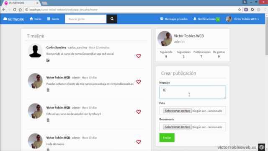The width and height of the screenshot is (268, 151).
Task: Choose file for Foto field
Action: coord(177,111)
